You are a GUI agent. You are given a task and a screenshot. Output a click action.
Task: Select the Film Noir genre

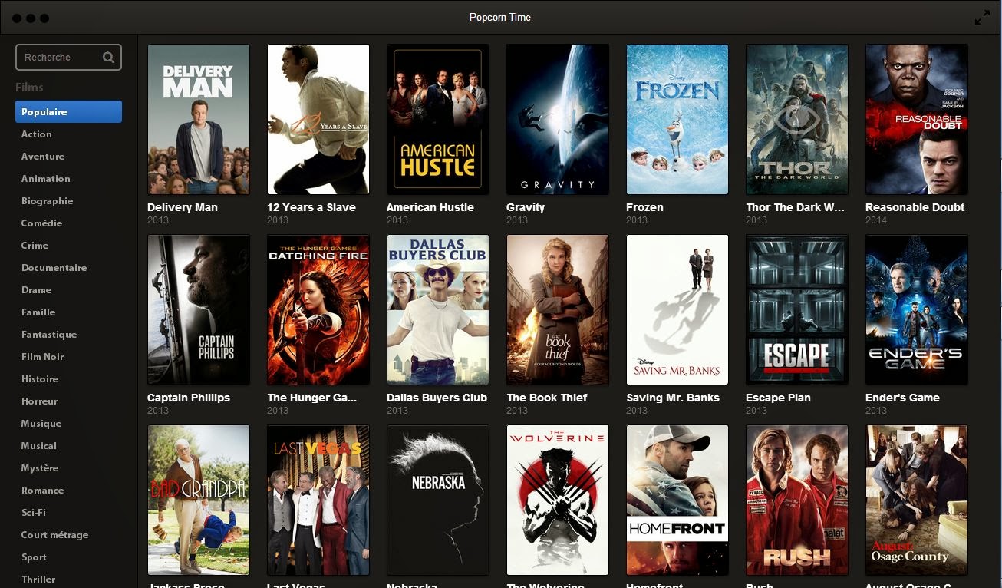coord(43,357)
